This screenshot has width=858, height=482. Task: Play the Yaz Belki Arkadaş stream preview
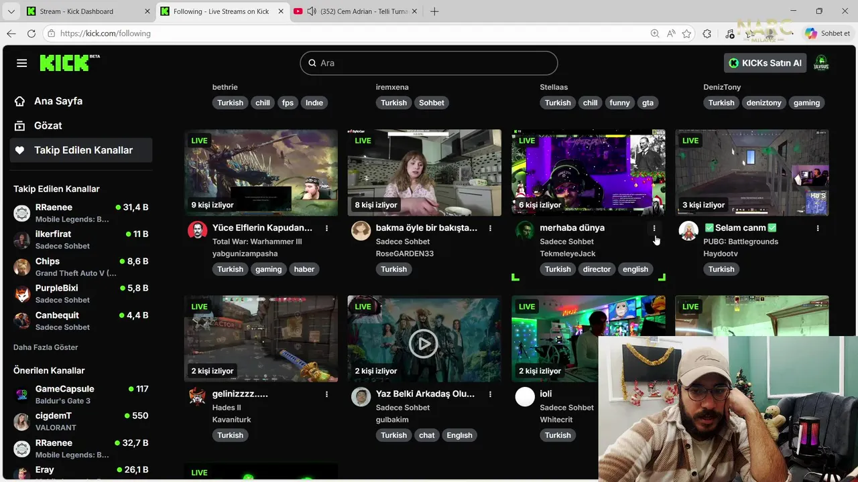coord(423,343)
